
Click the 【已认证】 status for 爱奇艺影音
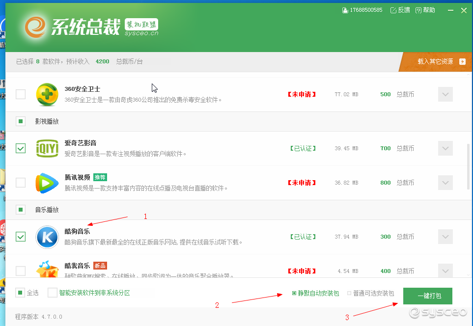click(303, 148)
